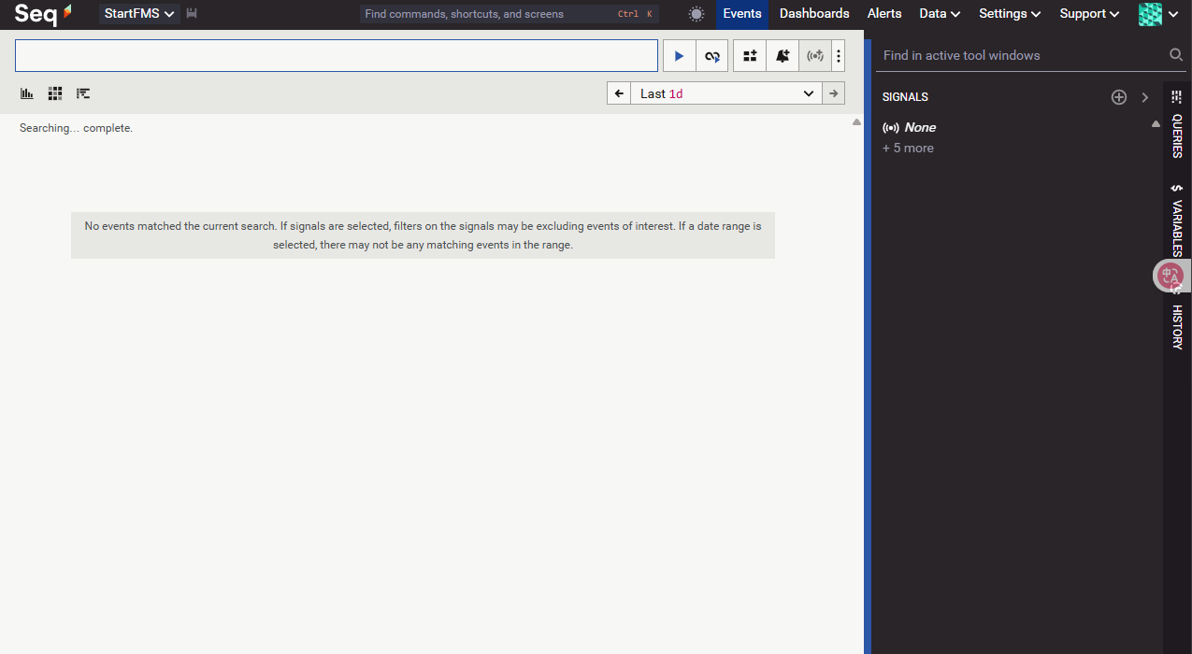Click the SIGNALS heading

pos(905,97)
